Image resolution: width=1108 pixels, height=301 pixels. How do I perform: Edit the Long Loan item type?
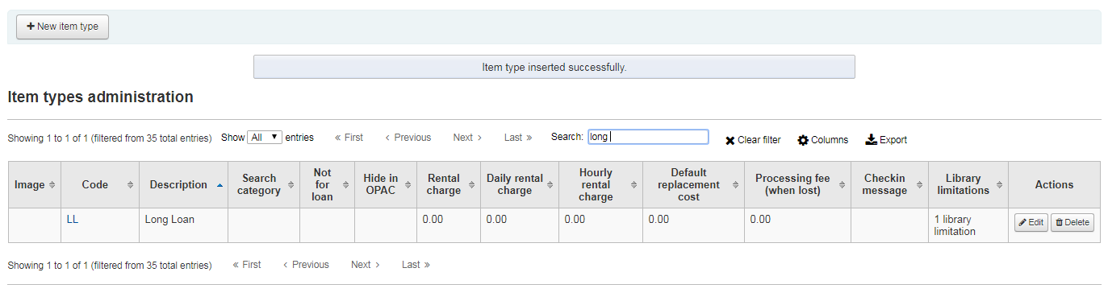1031,222
